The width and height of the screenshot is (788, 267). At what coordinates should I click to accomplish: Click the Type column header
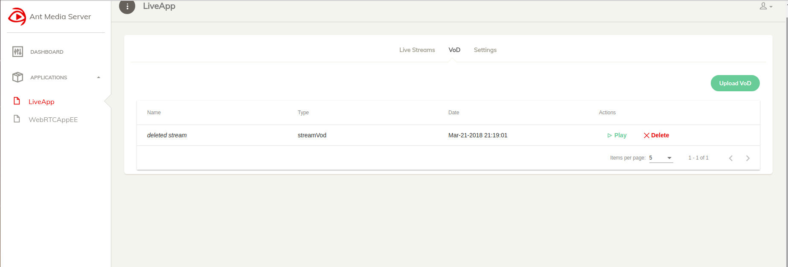pyautogui.click(x=303, y=113)
